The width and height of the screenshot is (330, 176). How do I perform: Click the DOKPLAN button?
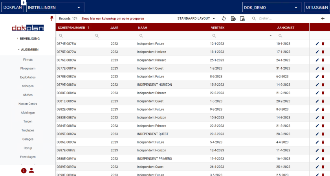(13, 7)
